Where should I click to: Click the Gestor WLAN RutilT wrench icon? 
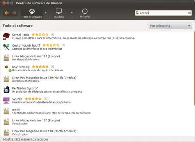coord(6,47)
